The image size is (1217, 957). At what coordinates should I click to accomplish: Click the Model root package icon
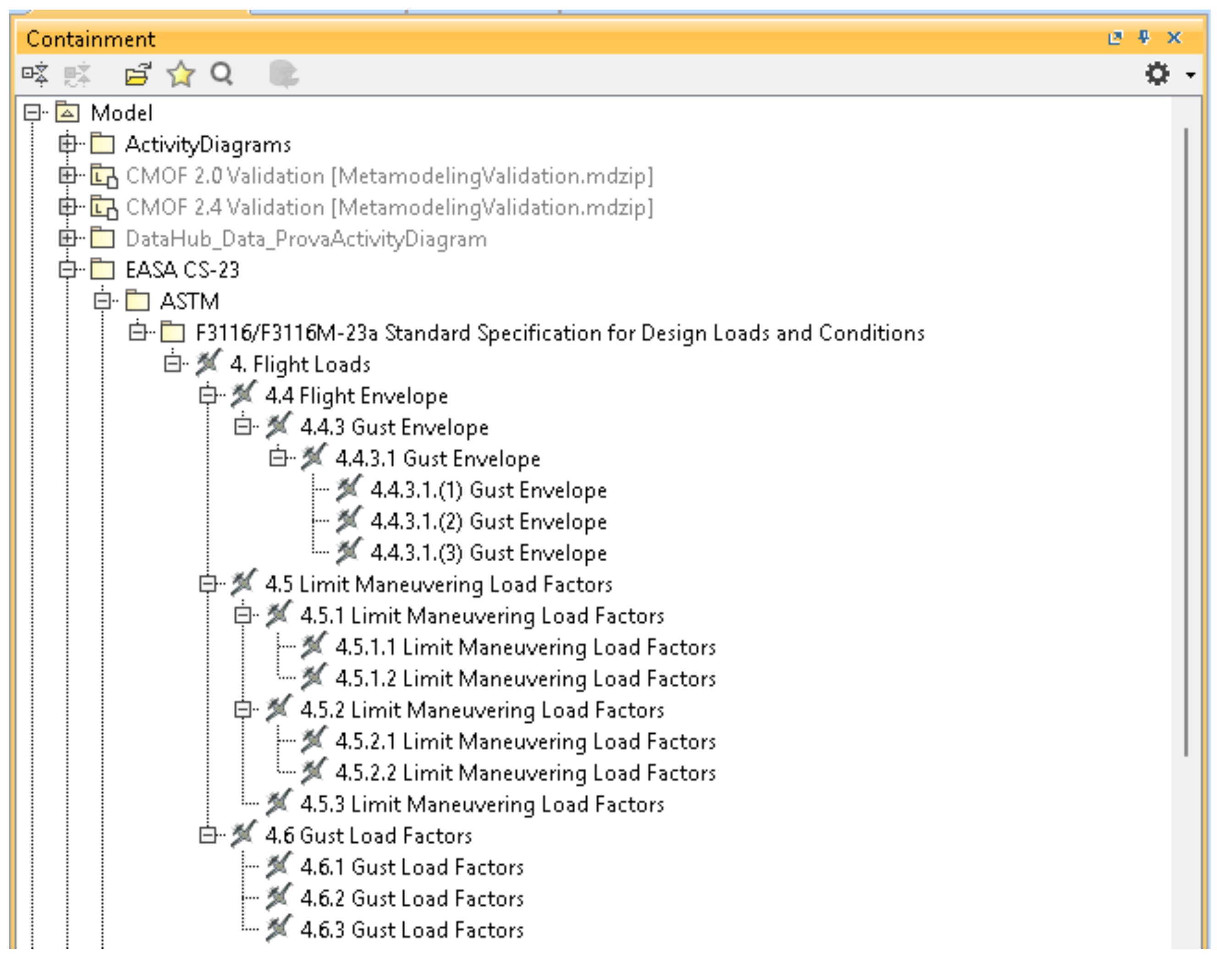coord(68,113)
